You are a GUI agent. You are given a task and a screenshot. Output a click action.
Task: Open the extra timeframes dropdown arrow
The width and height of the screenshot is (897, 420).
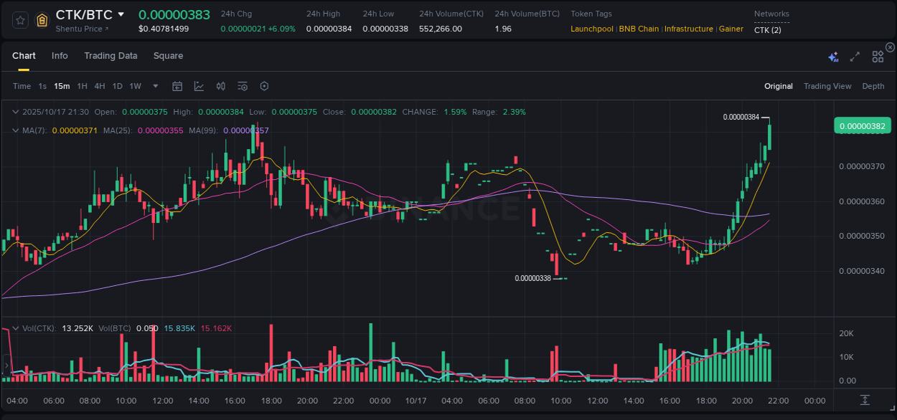point(154,86)
